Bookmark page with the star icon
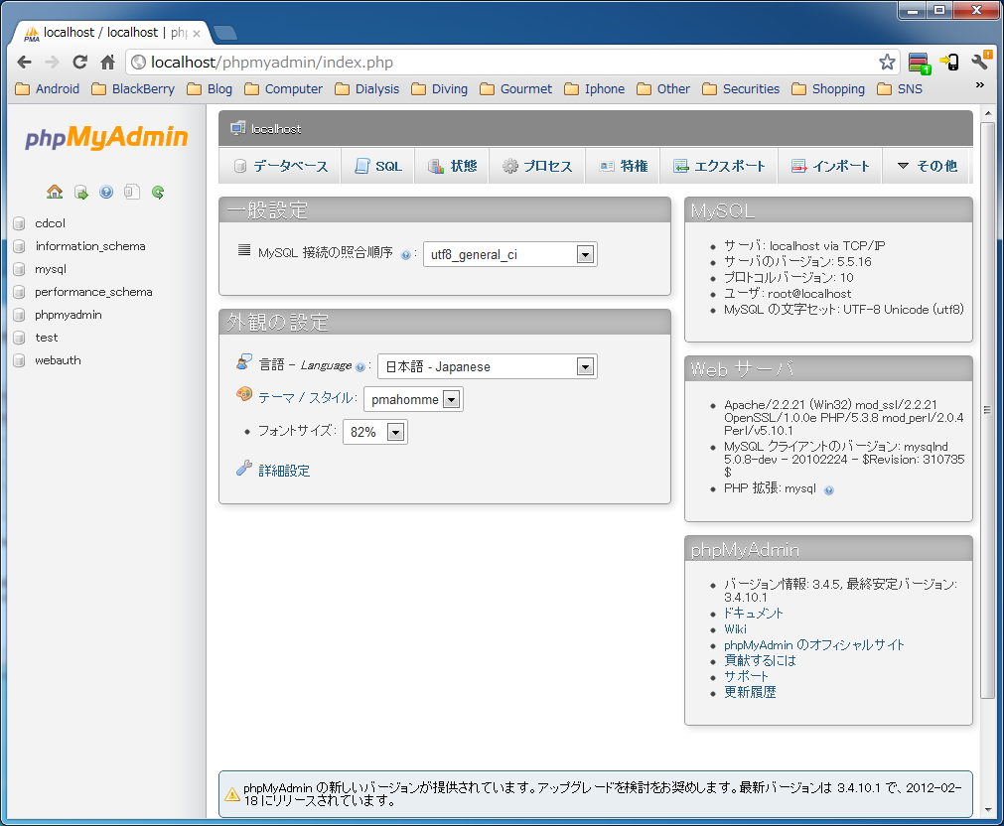The image size is (1004, 826). pyautogui.click(x=887, y=63)
